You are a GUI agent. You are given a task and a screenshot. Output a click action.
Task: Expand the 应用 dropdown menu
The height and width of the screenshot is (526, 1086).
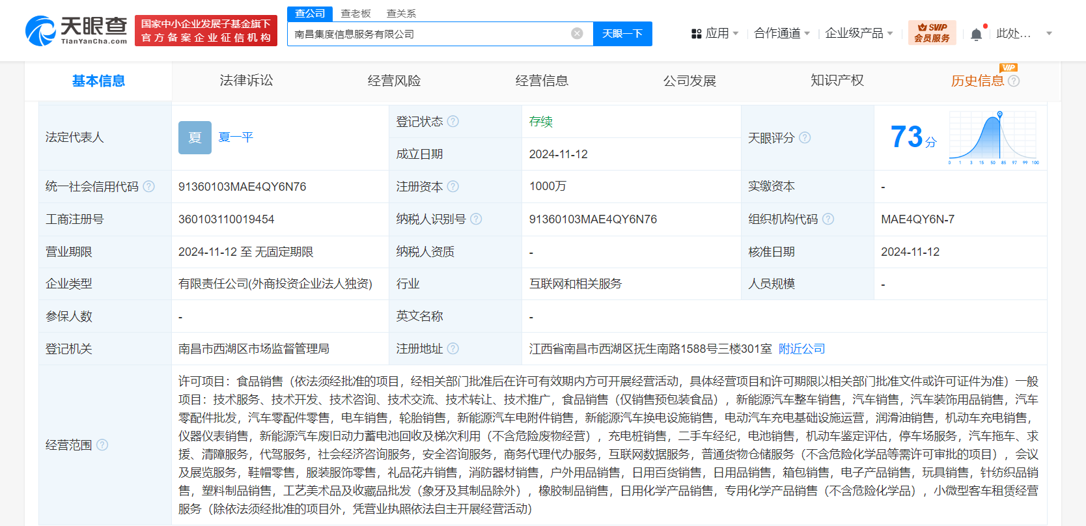click(716, 33)
